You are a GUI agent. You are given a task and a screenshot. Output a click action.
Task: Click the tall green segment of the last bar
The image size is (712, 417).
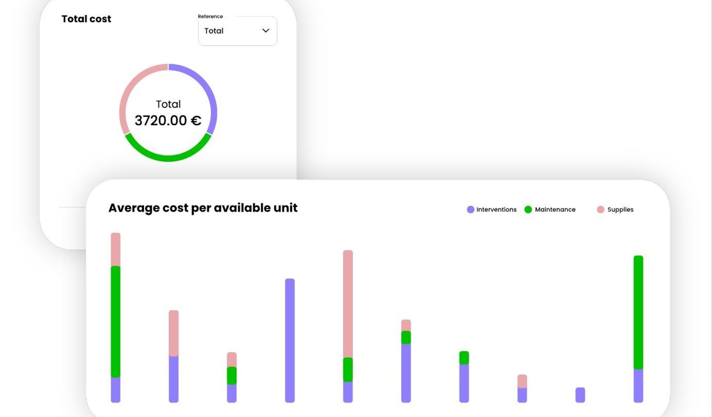pos(638,312)
